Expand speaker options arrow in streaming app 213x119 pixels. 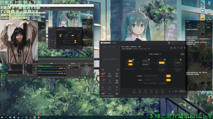click(165, 91)
